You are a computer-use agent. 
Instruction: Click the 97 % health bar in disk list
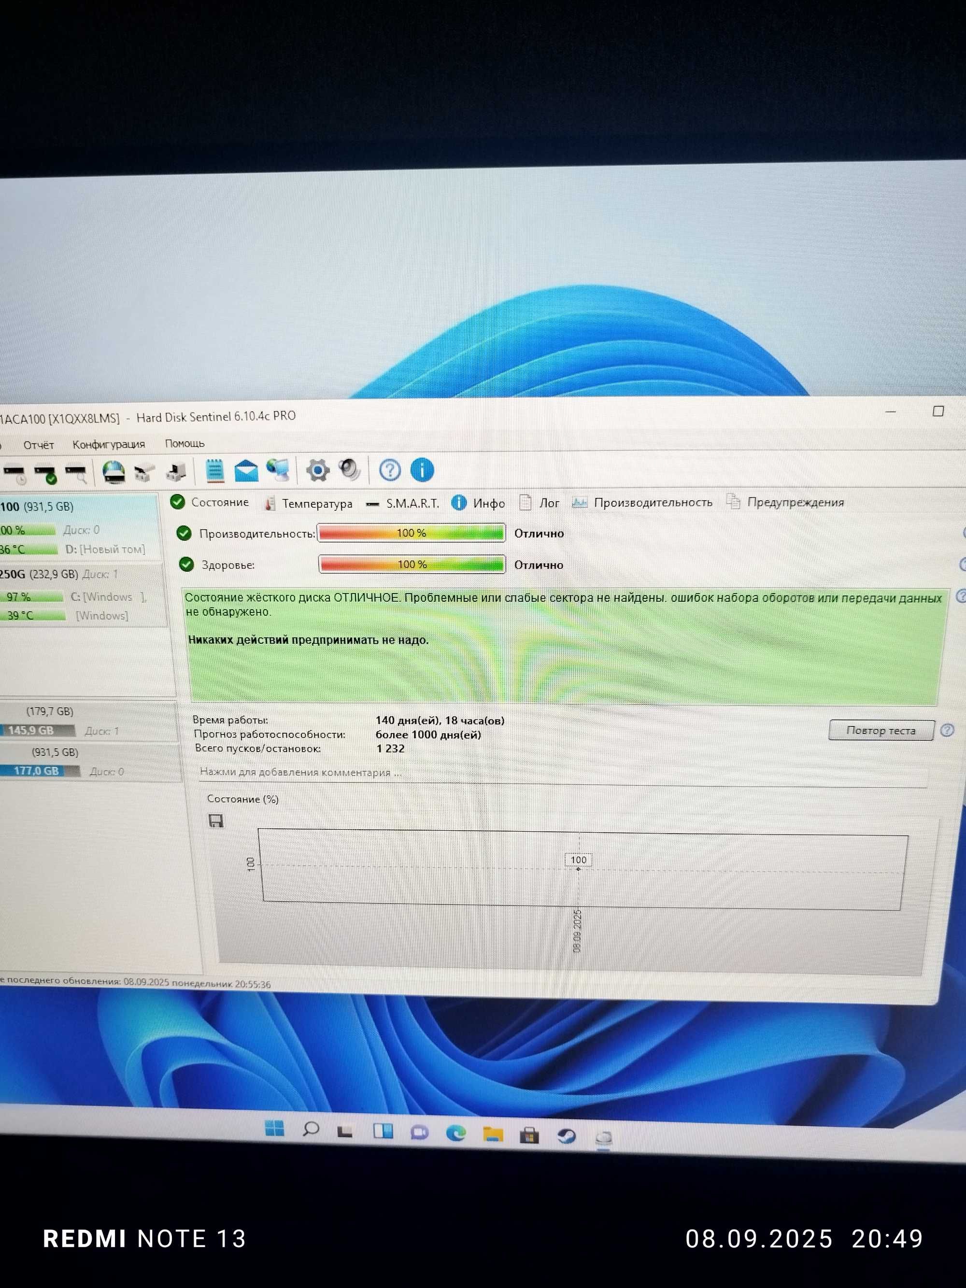pyautogui.click(x=31, y=597)
